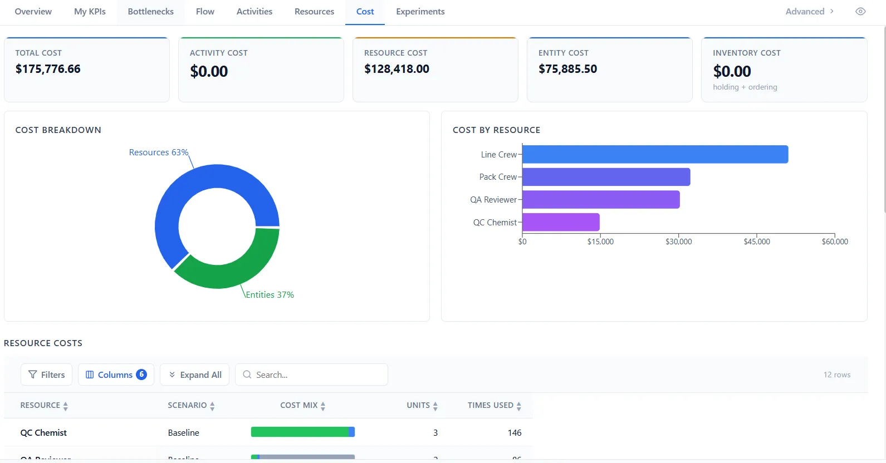
Task: Switch to Experiments tab
Action: (x=420, y=12)
